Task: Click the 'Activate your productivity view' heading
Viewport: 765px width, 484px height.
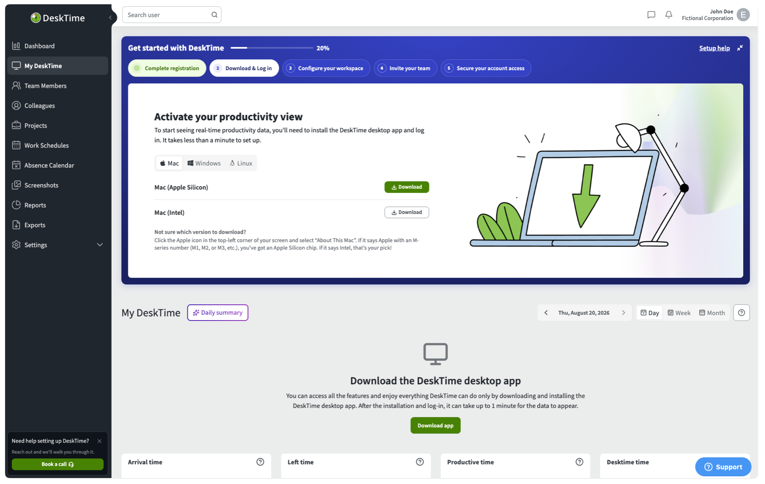Action: [x=228, y=116]
